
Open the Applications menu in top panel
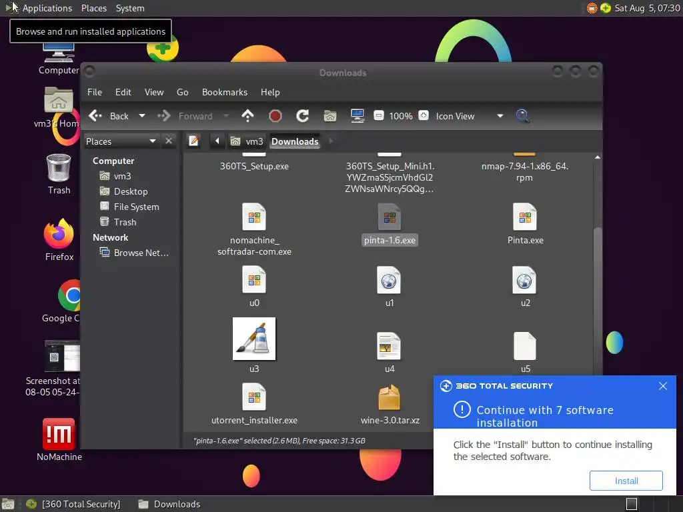tap(47, 8)
